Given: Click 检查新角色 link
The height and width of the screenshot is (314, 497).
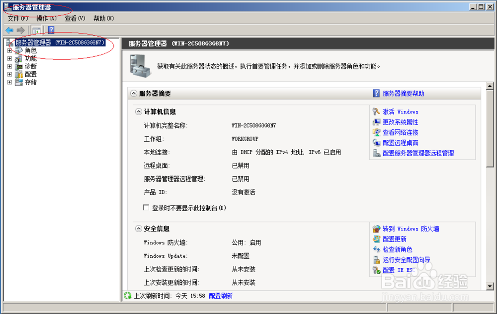Looking at the screenshot, I should pos(398,250).
